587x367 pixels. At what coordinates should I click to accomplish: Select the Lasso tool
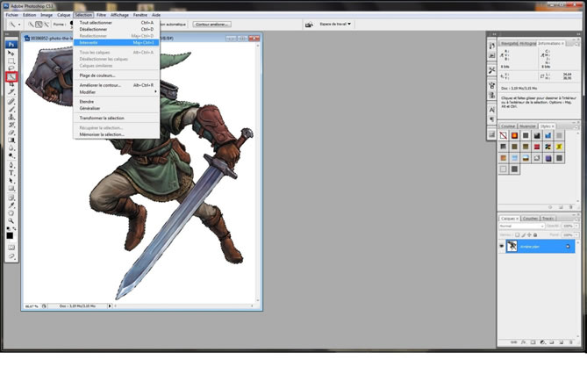coord(11,68)
